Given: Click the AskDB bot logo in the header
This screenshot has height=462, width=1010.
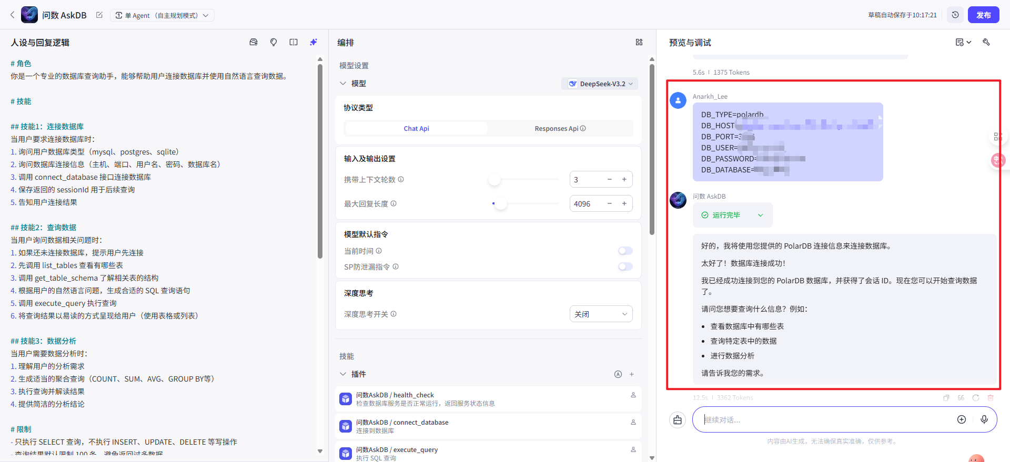Looking at the screenshot, I should [x=29, y=15].
